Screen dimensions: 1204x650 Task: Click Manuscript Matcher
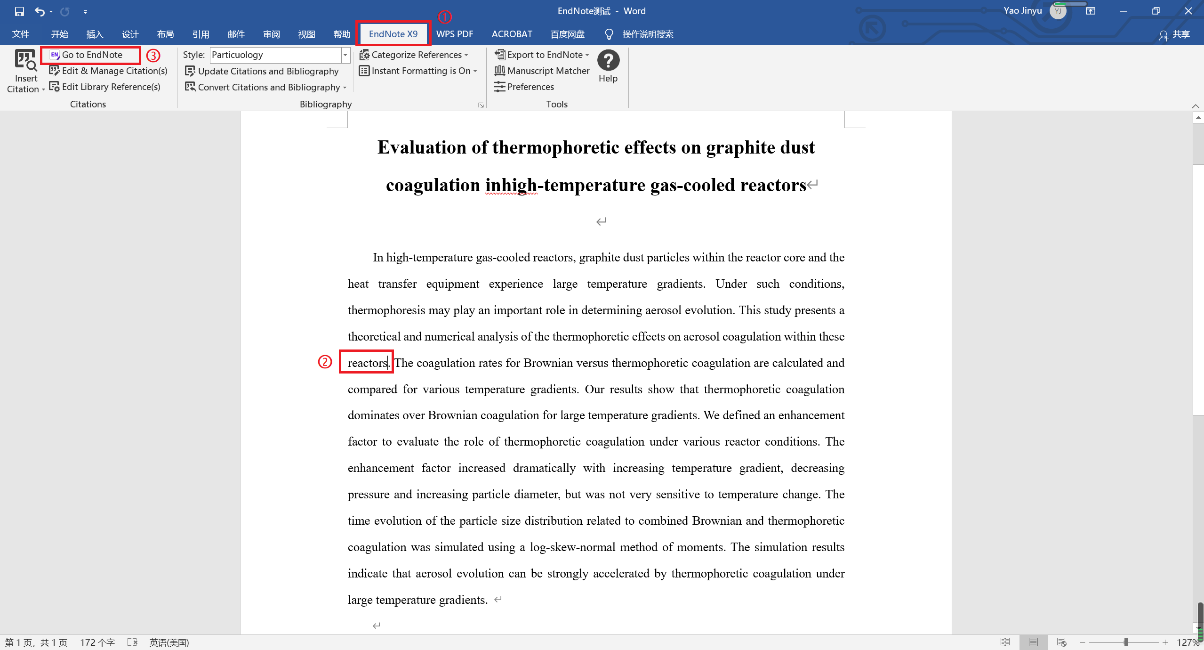542,71
